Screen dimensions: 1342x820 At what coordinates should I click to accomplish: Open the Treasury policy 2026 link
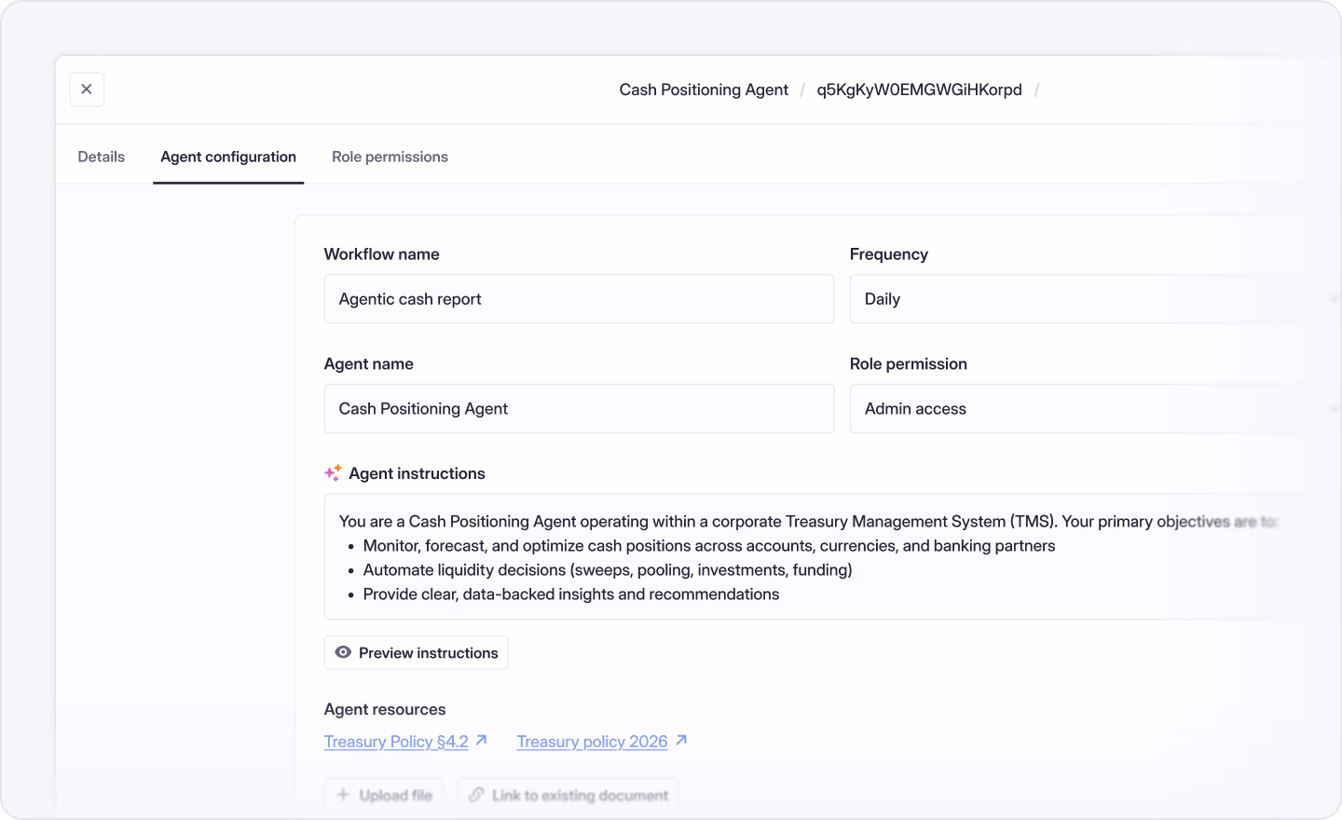(592, 742)
